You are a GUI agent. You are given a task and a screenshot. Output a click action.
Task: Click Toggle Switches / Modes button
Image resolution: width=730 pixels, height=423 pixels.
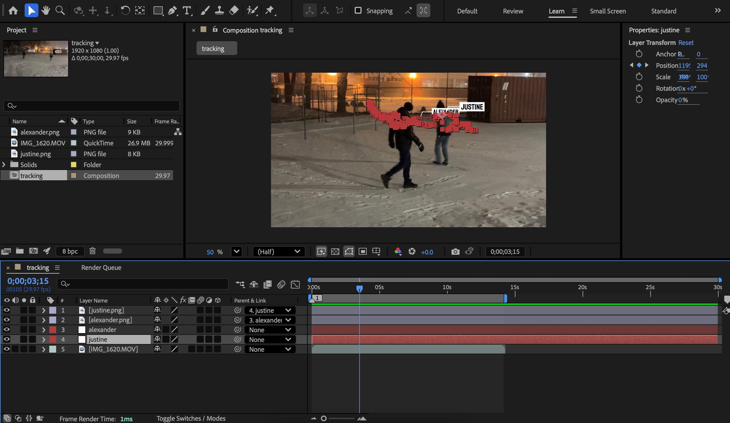click(191, 418)
